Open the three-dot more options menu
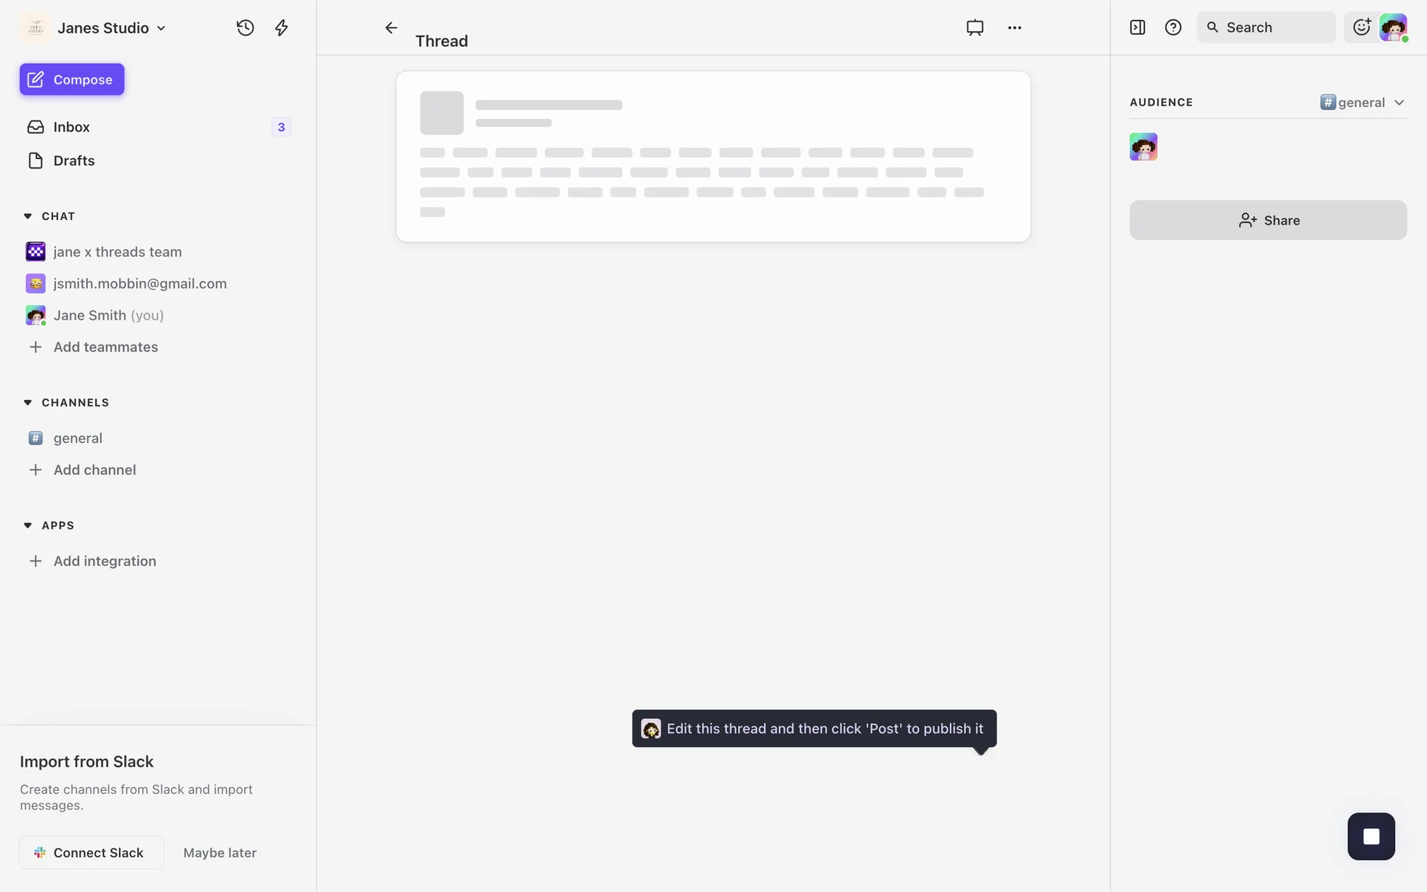Image resolution: width=1427 pixels, height=892 pixels. point(1015,28)
